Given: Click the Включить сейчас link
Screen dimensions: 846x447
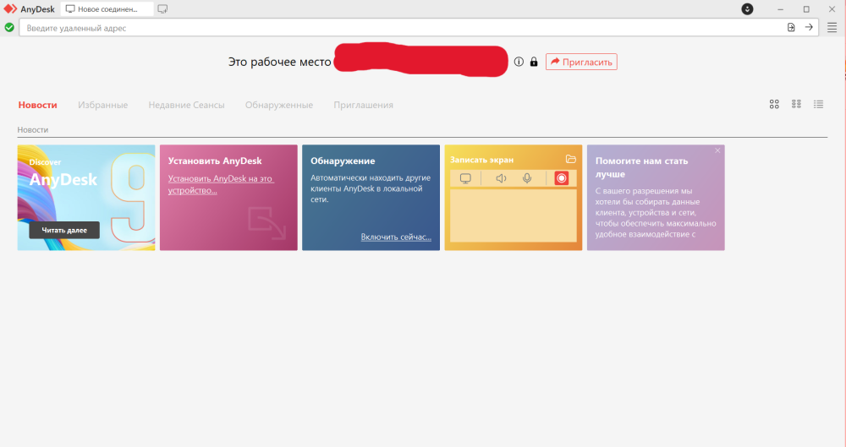Looking at the screenshot, I should coord(396,237).
